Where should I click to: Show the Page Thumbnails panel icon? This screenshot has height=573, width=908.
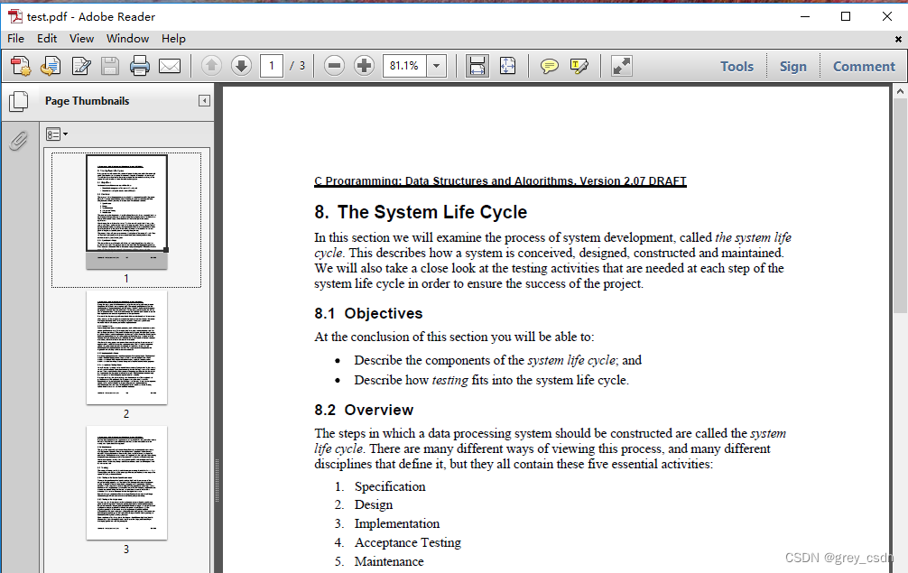pyautogui.click(x=18, y=101)
